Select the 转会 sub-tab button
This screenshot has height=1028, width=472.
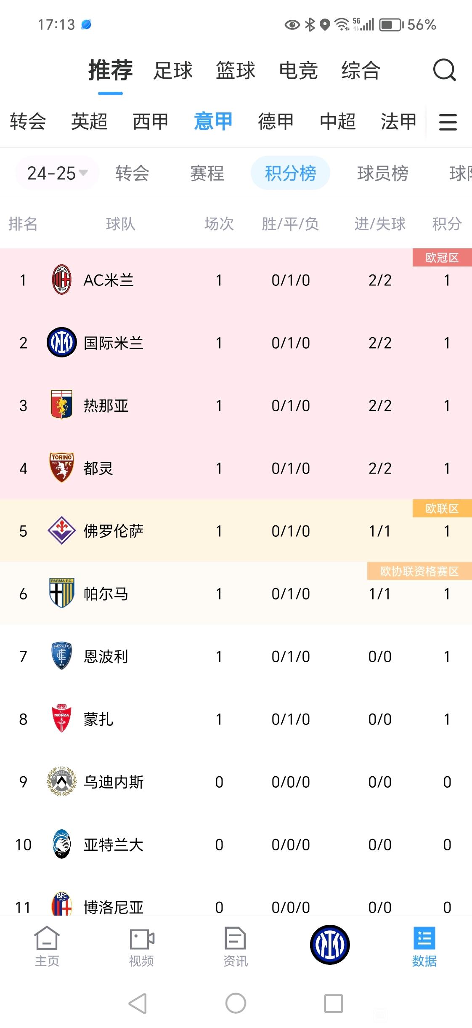point(132,173)
